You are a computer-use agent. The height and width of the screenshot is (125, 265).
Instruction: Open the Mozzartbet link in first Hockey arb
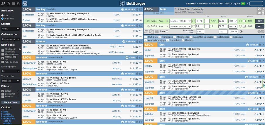pos(28,15)
